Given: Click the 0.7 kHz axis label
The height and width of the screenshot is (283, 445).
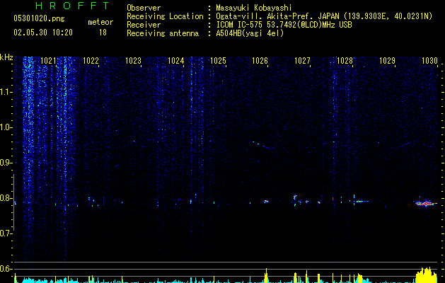Looking at the screenshot, I should tap(5, 233).
